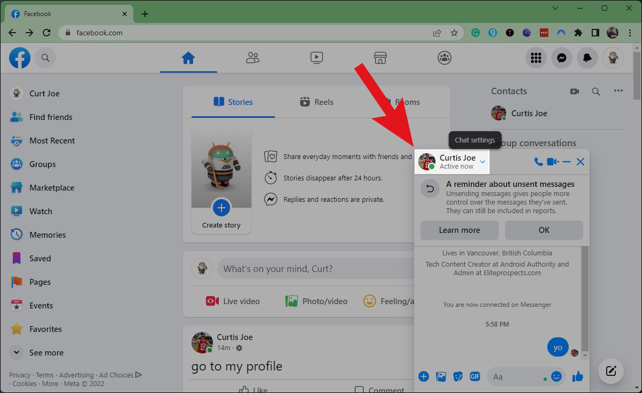The image size is (642, 393).
Task: Click the chat conversation scrollbar
Action: 585,299
